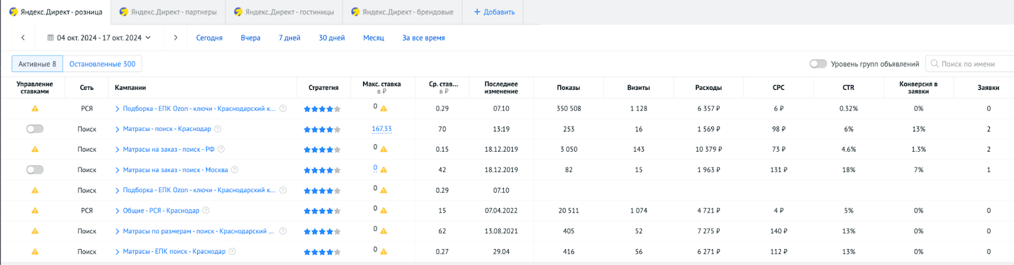Click star rating strategy for Матрасы - поиск - Краснодар

point(323,130)
